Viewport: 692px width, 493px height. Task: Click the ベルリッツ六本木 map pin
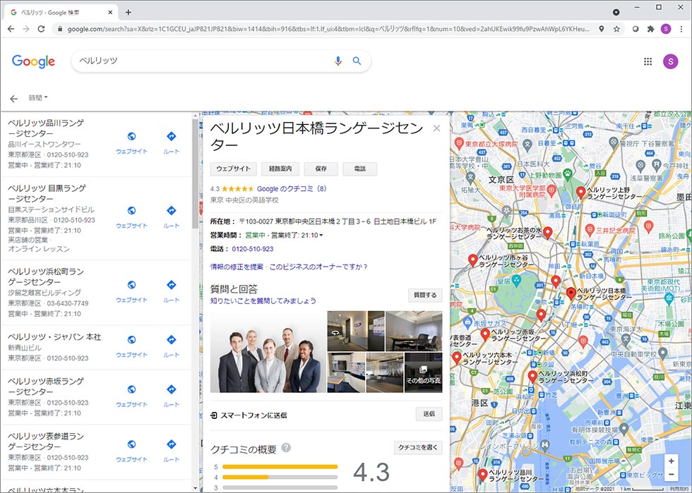coord(457,357)
